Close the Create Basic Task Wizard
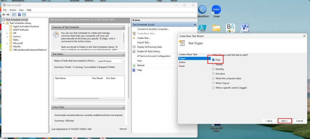310x139 pixels. (x=304, y=36)
